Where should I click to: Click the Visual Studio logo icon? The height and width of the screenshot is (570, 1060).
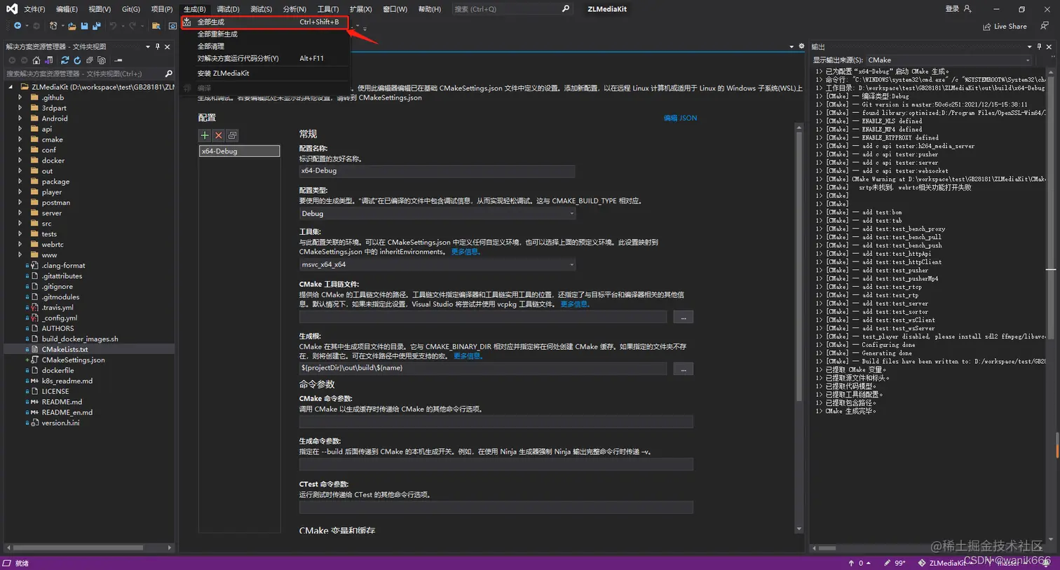(11, 9)
